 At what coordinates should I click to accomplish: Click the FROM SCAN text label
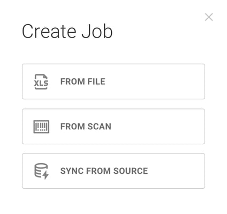(86, 127)
